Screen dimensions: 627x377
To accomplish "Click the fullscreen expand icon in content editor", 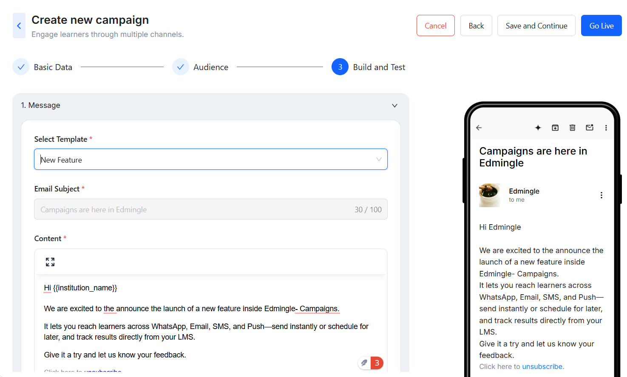I will [x=50, y=262].
